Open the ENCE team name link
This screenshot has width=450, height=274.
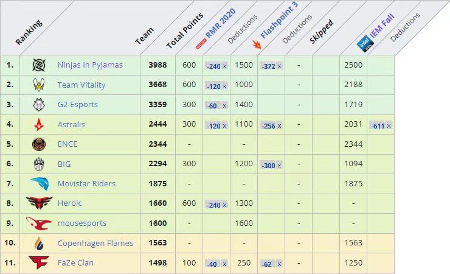pos(67,144)
